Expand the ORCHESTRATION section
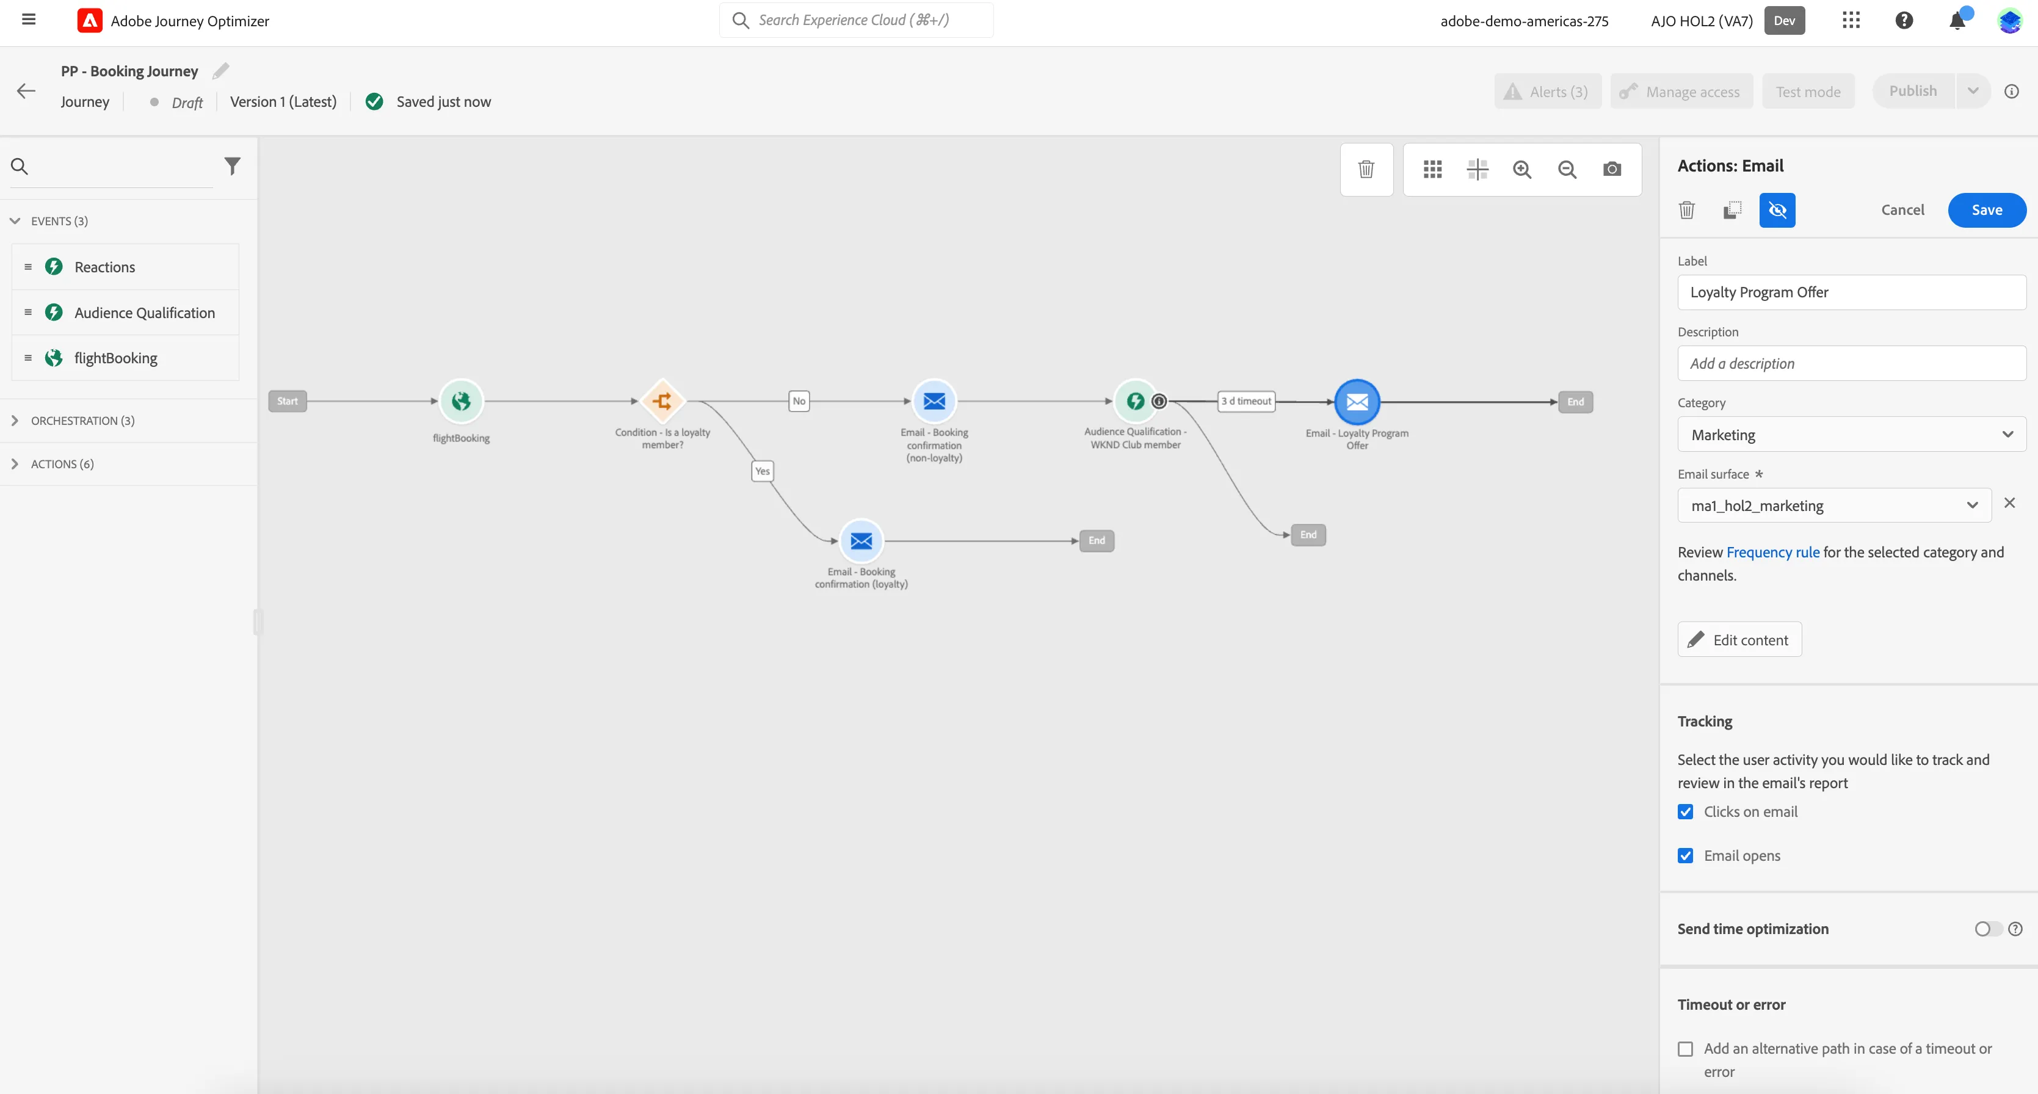The height and width of the screenshot is (1094, 2038). point(15,421)
